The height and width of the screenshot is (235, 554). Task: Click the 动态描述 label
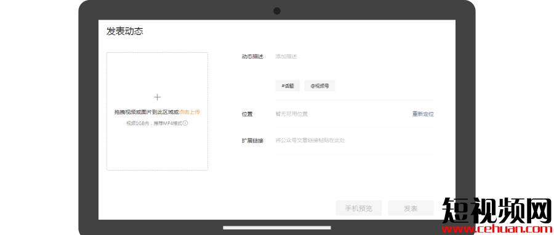252,56
